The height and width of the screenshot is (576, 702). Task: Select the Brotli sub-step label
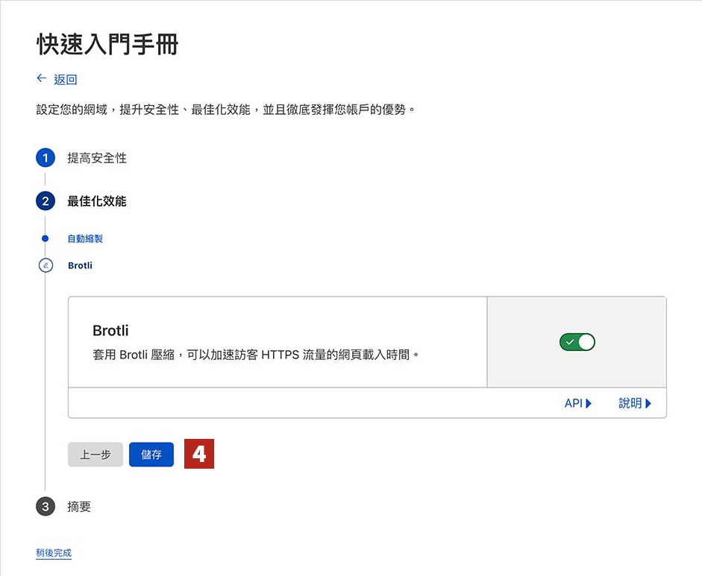point(80,265)
